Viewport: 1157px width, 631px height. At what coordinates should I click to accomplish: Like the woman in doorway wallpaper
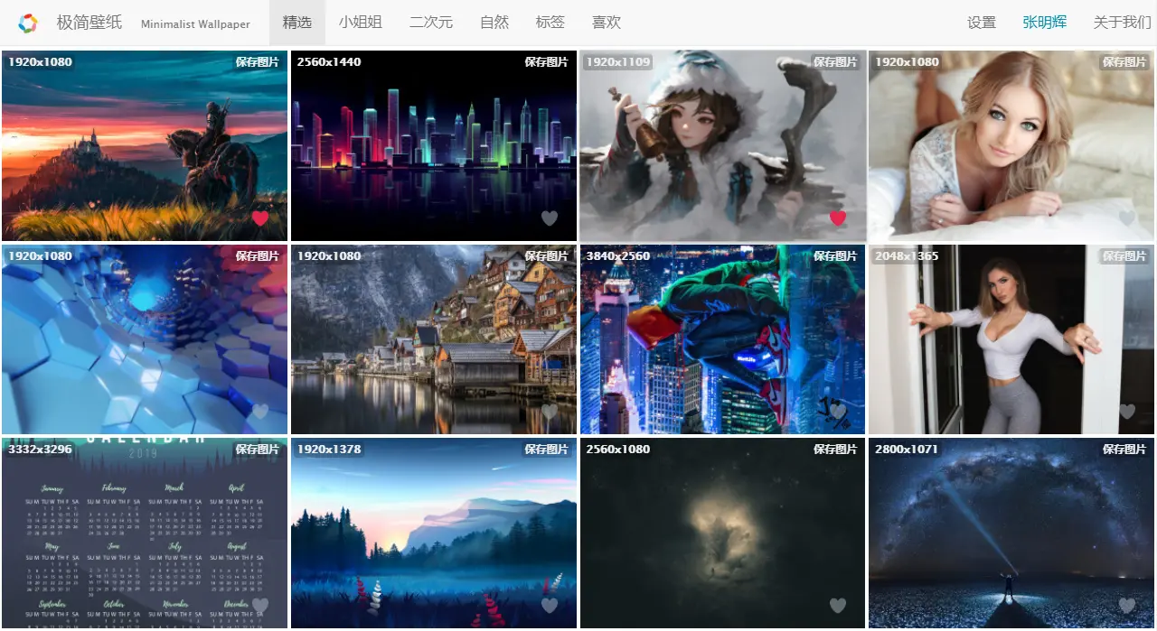(x=1127, y=412)
